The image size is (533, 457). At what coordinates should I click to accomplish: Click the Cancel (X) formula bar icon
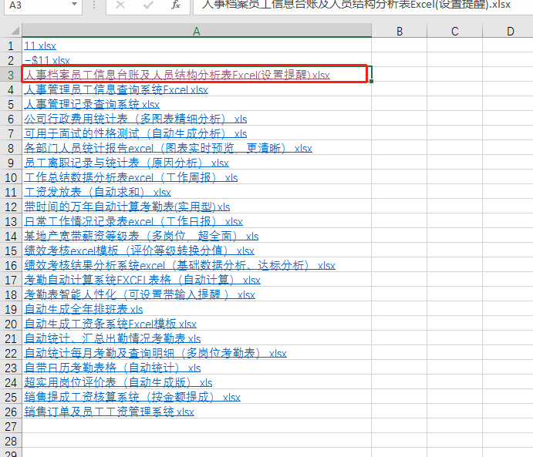120,5
